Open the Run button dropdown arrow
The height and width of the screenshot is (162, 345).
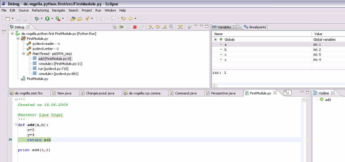(52, 19)
